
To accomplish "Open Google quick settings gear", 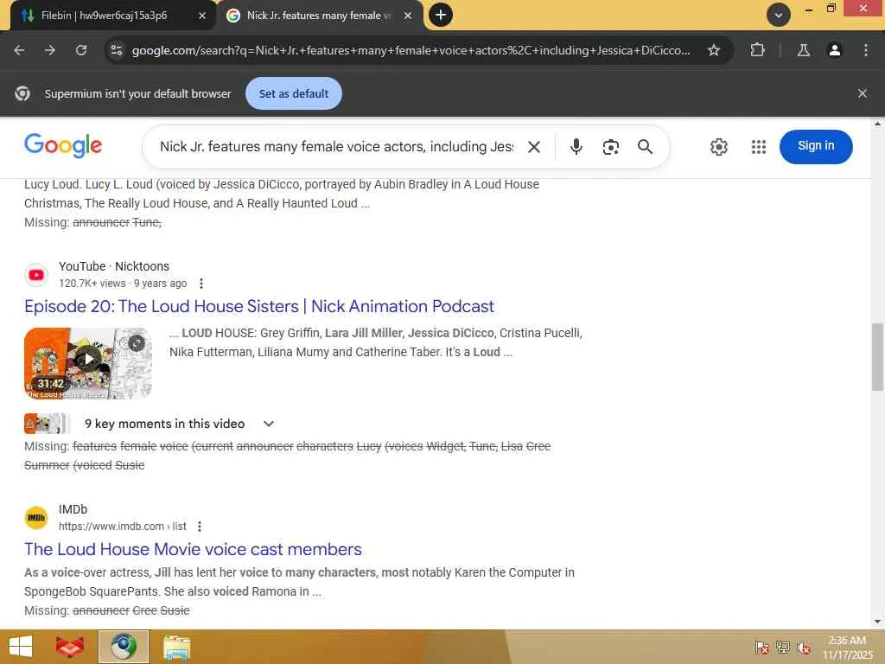I will click(x=718, y=147).
